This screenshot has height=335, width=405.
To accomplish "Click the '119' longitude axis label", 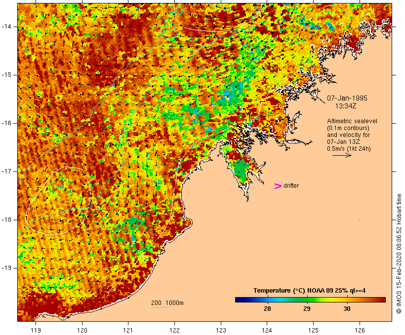I will point(36,330).
